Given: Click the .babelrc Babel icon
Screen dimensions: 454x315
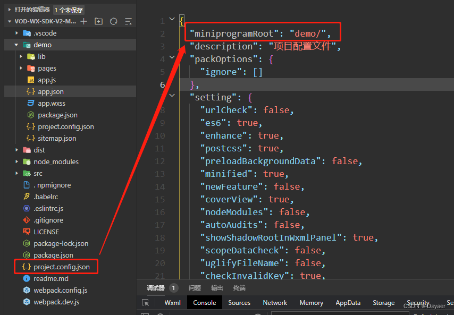Looking at the screenshot, I should [x=27, y=197].
